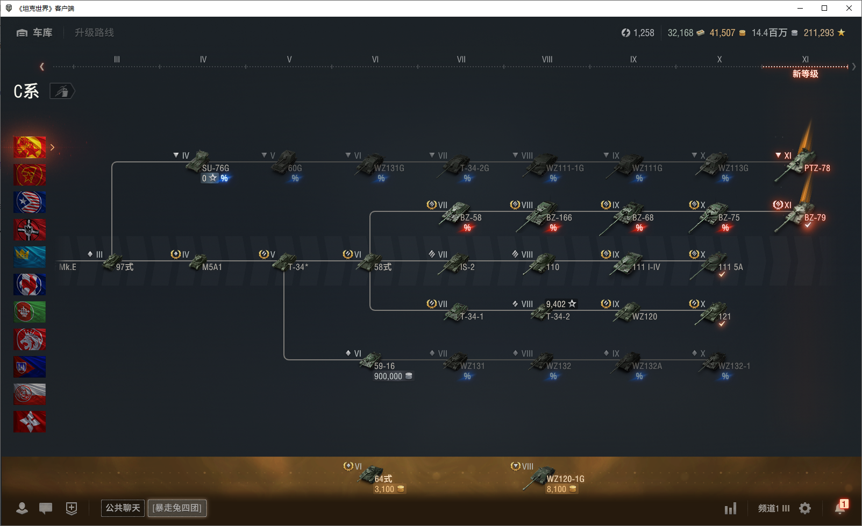Select the China nation flag icon

[x=30, y=147]
